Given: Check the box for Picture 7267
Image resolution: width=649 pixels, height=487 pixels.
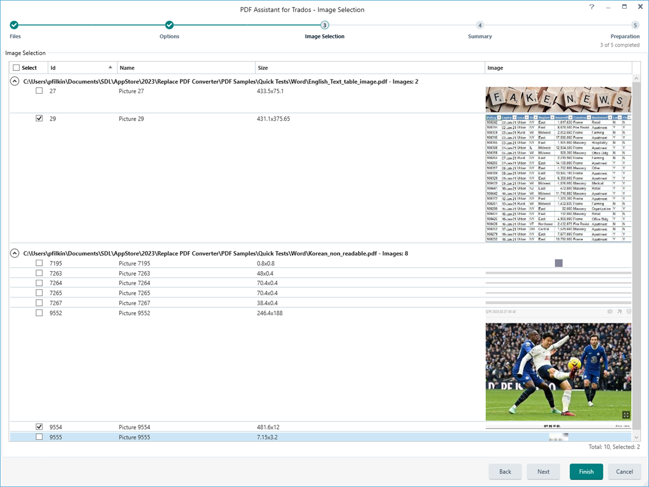Looking at the screenshot, I should [x=39, y=303].
